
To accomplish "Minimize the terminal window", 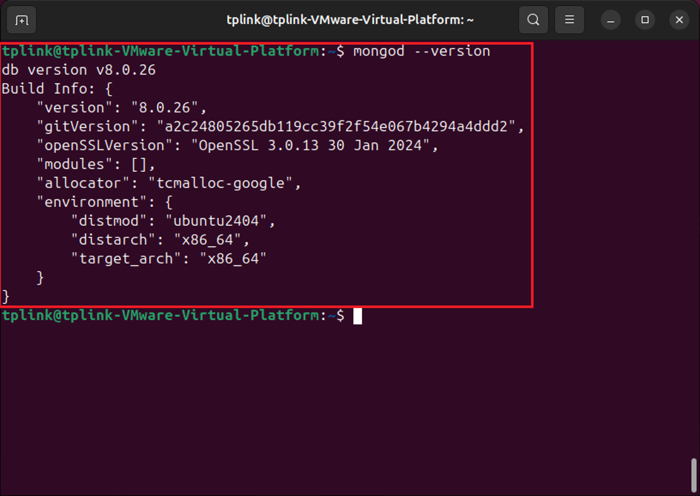I will pyautogui.click(x=611, y=20).
